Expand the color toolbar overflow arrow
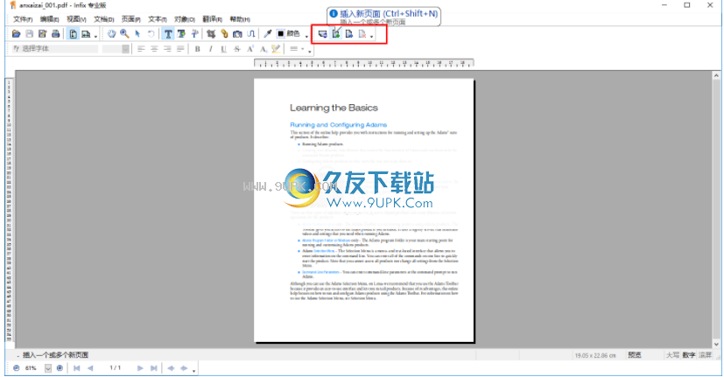The width and height of the screenshot is (724, 377). 306,36
